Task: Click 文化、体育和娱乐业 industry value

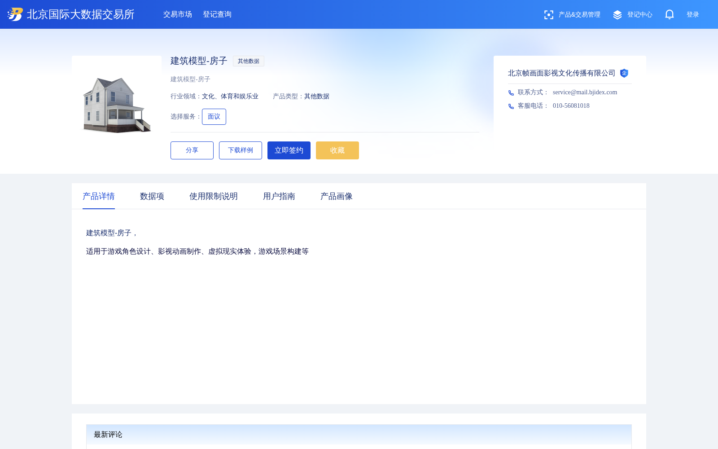Action: click(x=230, y=97)
